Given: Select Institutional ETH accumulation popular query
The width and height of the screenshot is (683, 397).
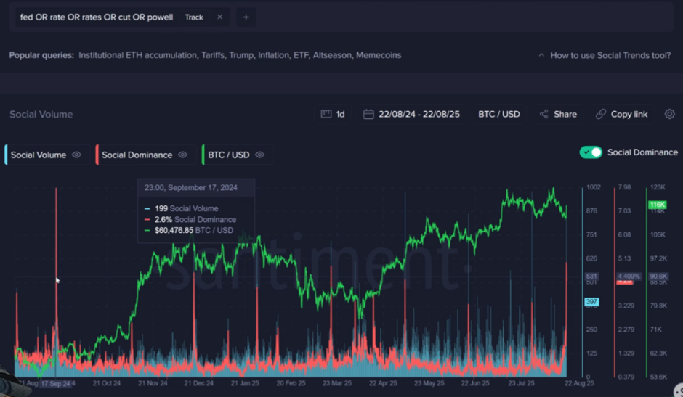Looking at the screenshot, I should click(137, 55).
